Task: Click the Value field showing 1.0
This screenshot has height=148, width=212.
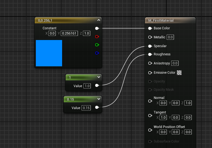Action: tap(87, 86)
